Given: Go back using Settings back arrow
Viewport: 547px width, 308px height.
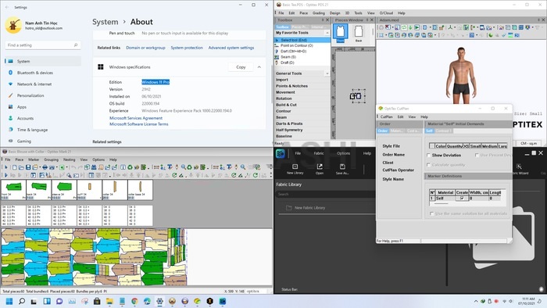Looking at the screenshot, I should tap(7, 7).
